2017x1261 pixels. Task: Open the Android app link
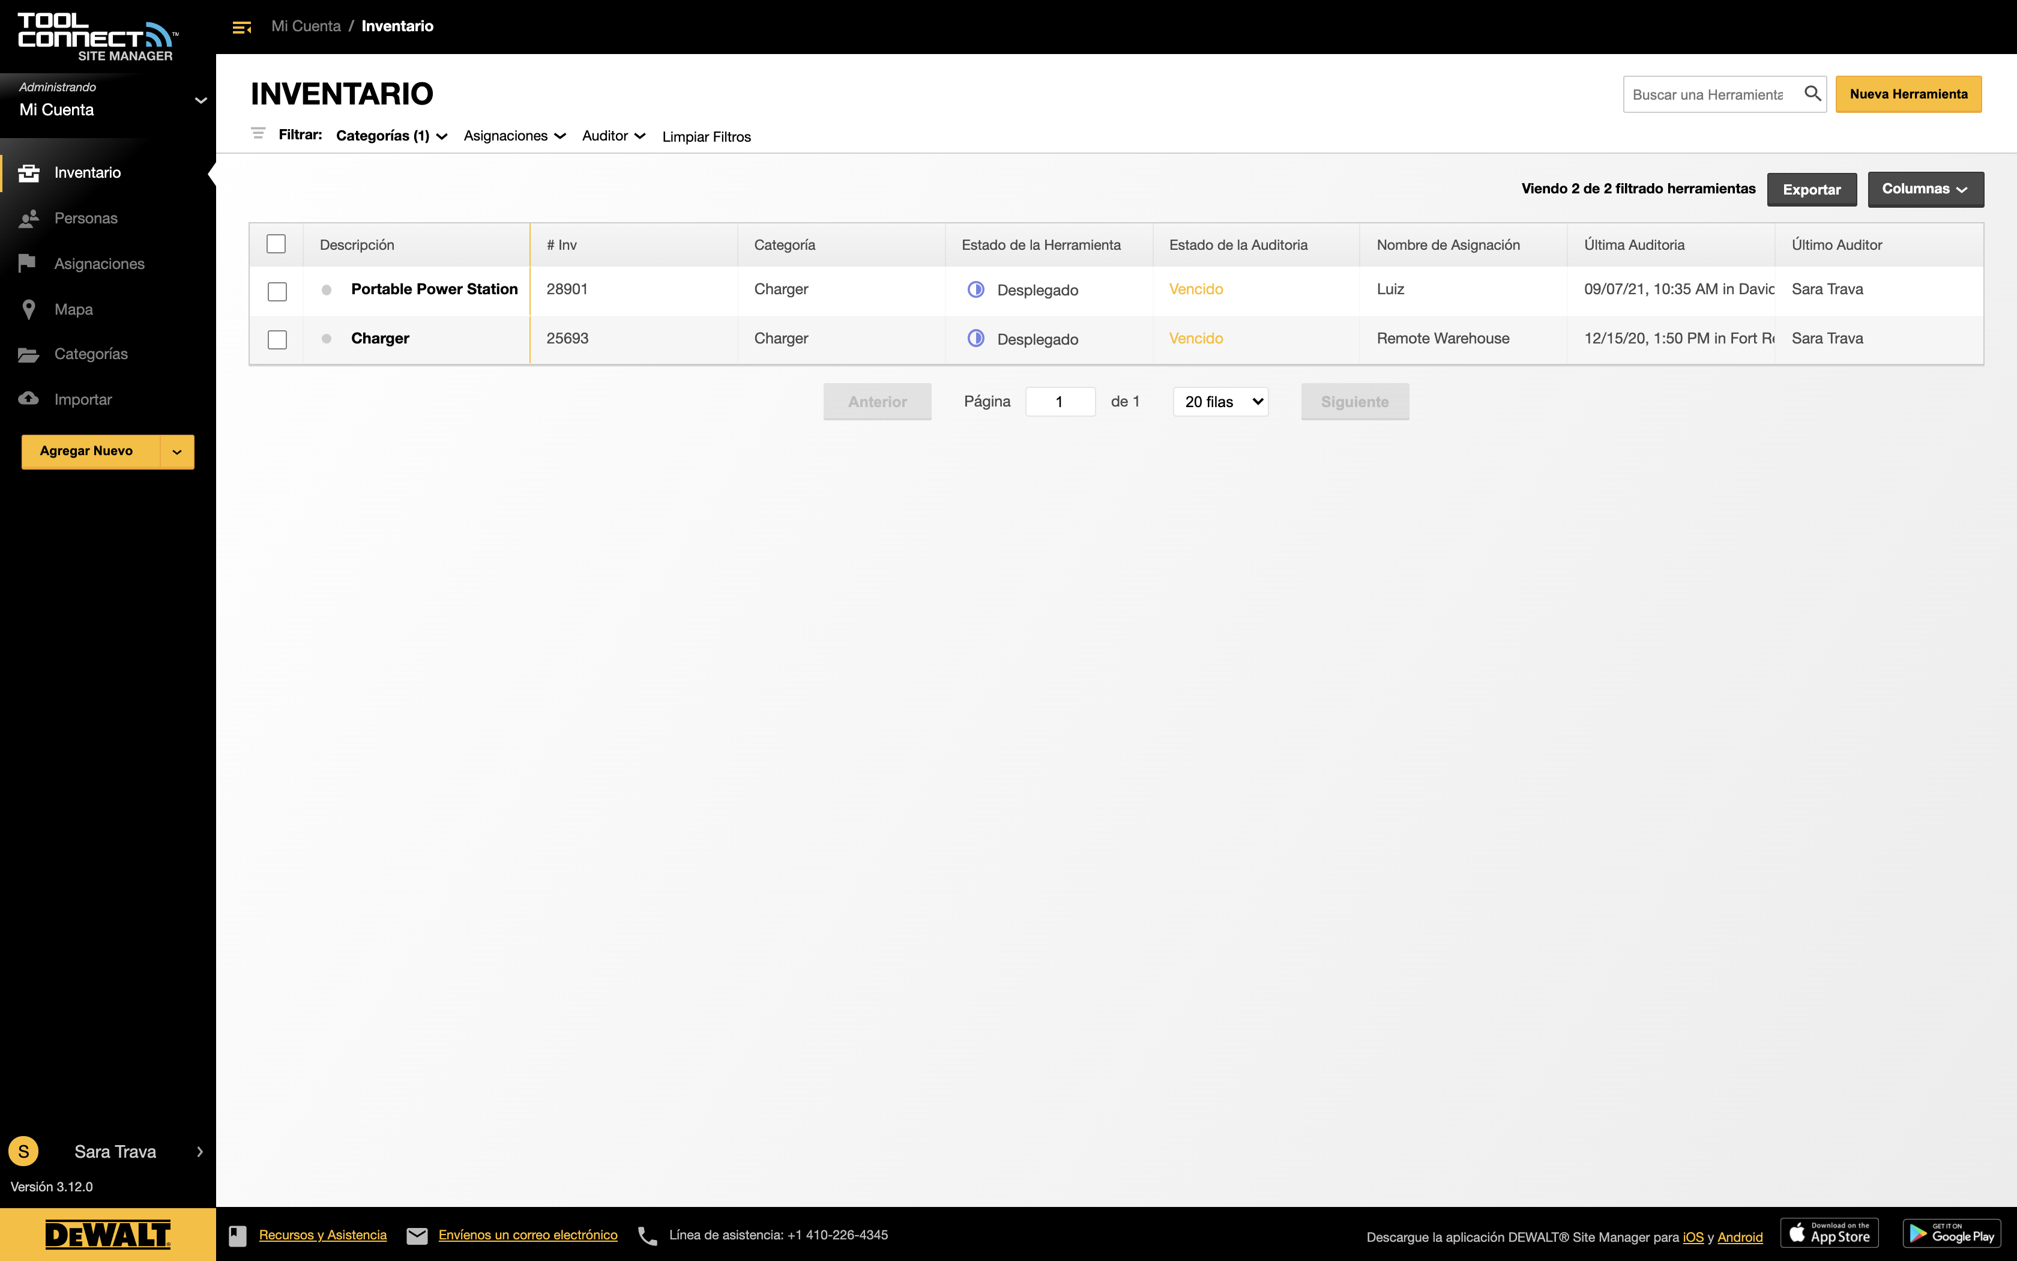(1740, 1238)
